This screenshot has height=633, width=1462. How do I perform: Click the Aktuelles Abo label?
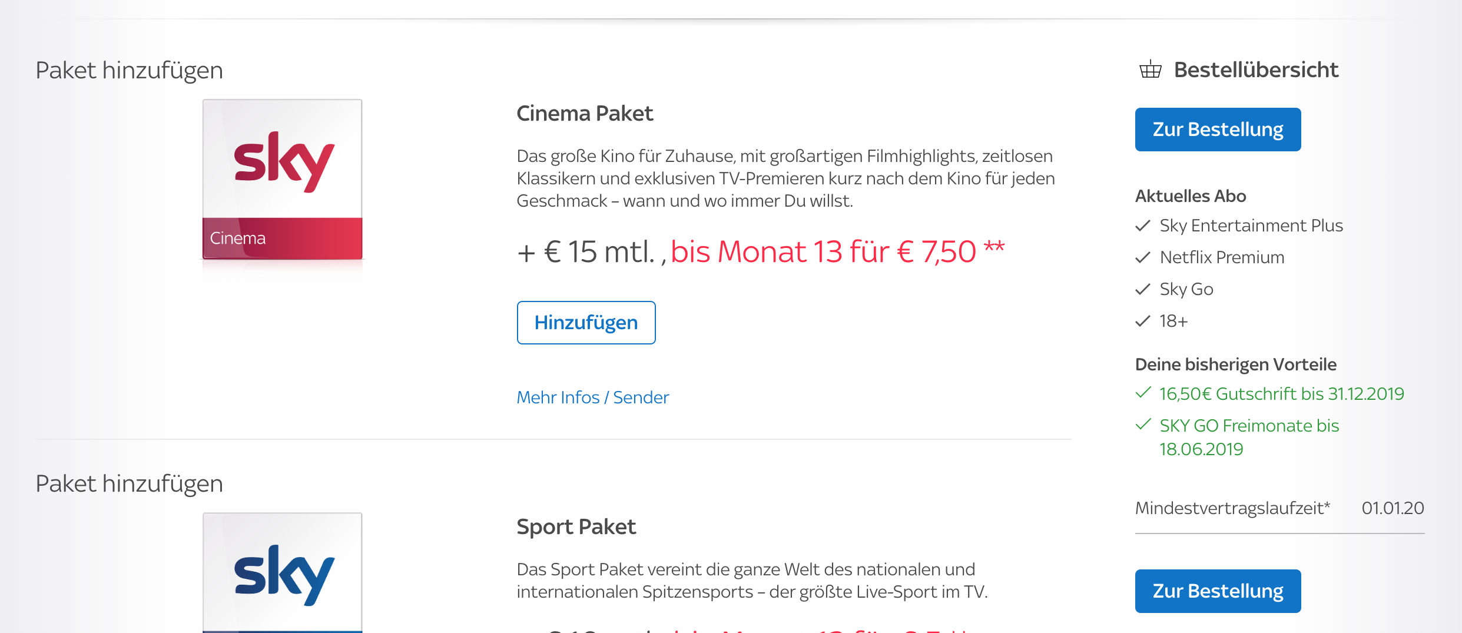click(1191, 196)
